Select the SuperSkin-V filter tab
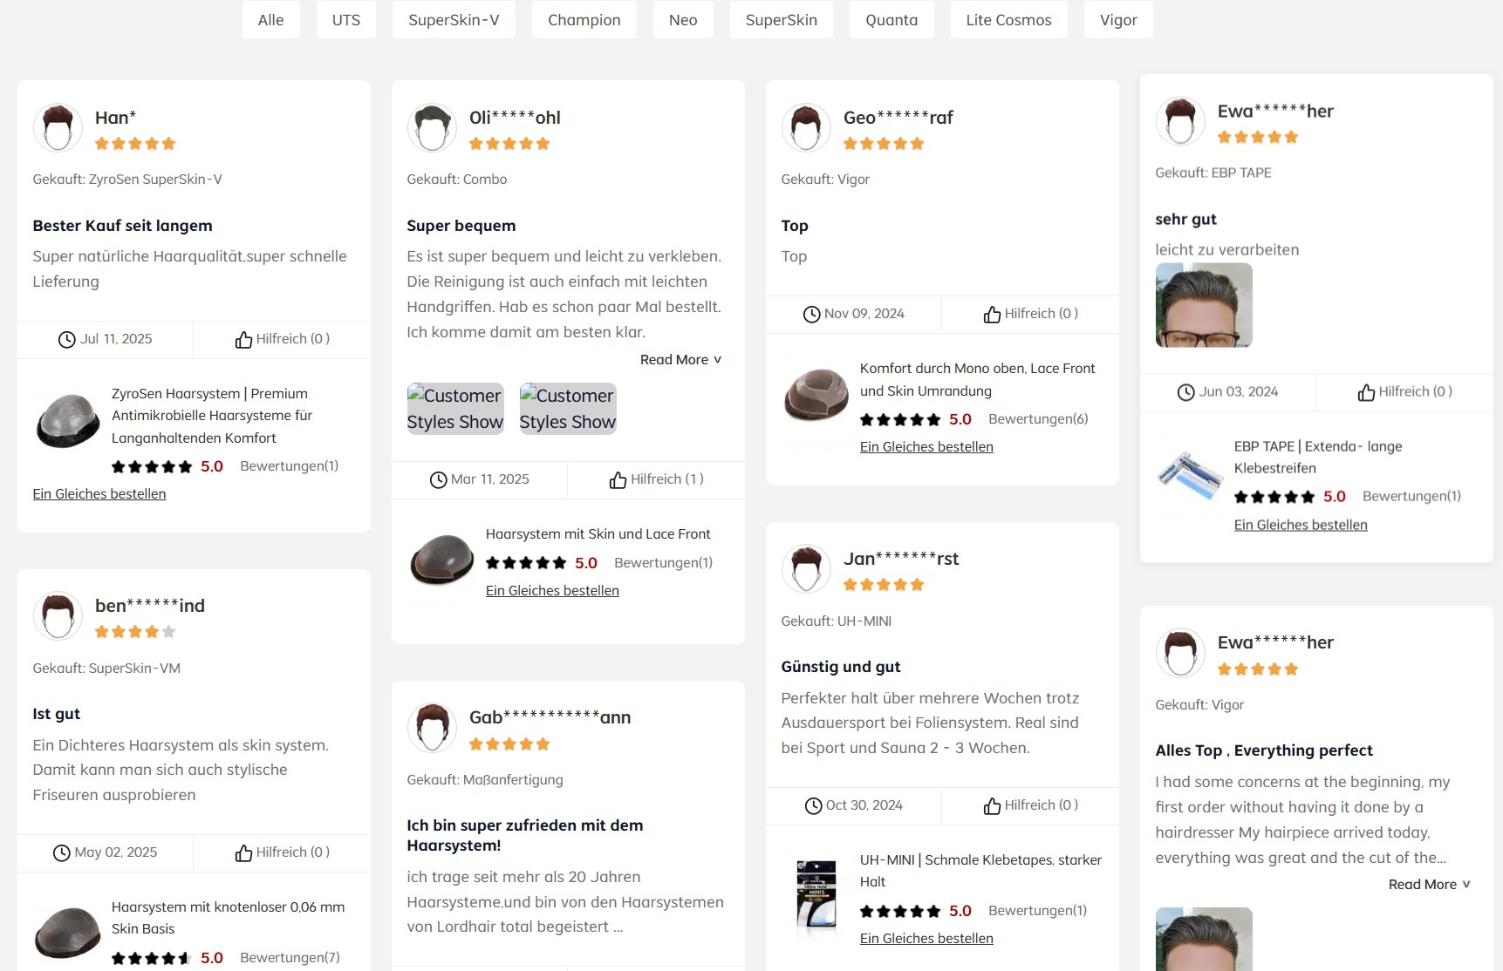The height and width of the screenshot is (971, 1503). 454,20
